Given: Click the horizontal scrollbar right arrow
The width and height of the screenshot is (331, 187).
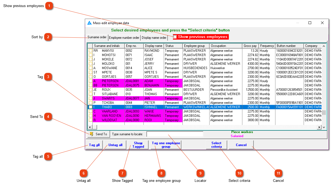Looking at the screenshot, I should [319, 127].
